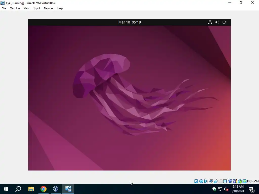
Task: Open the Help menu
Action: 60,8
